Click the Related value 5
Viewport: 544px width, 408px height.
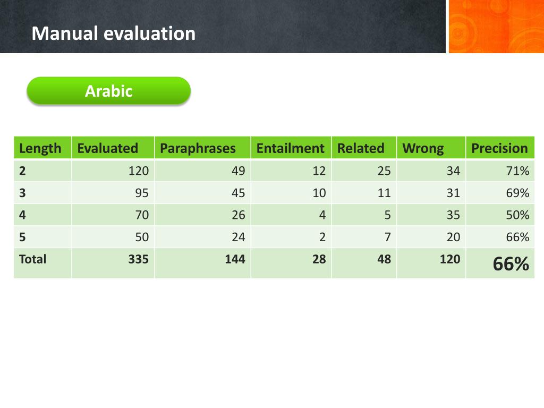(x=387, y=215)
